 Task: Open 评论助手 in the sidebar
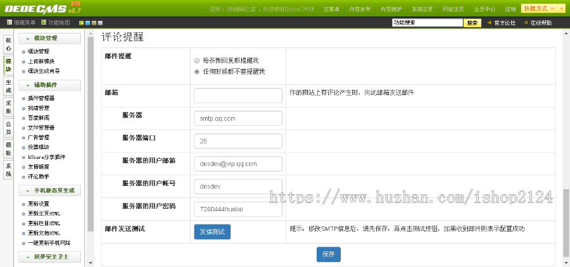point(41,177)
